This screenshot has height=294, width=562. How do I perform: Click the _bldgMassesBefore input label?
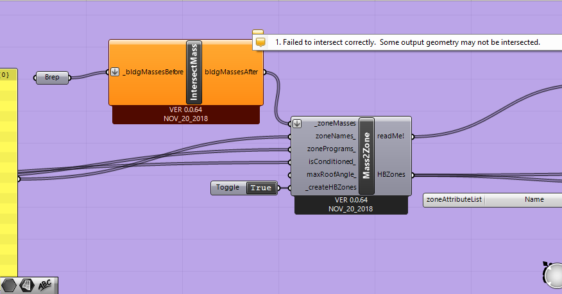pyautogui.click(x=153, y=72)
